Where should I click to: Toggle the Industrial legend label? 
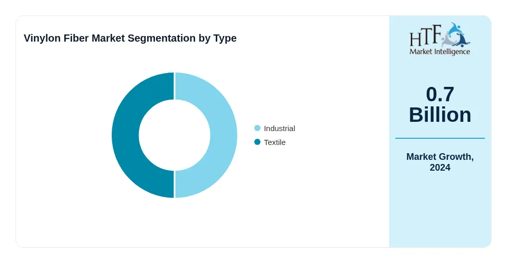(280, 128)
